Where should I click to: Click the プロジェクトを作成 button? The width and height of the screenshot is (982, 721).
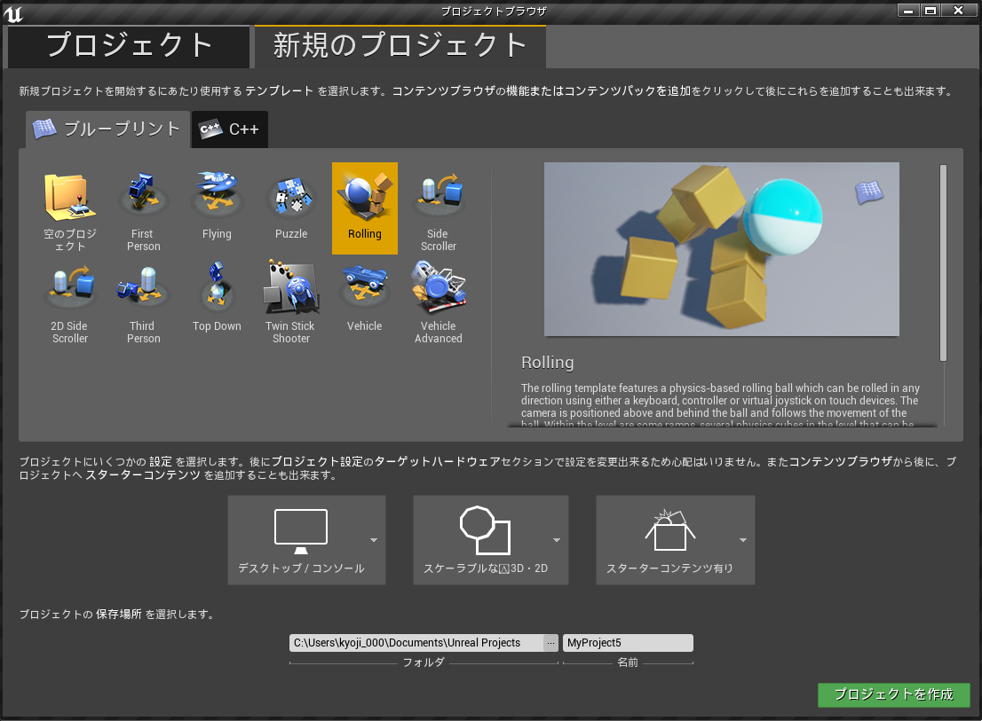893,694
